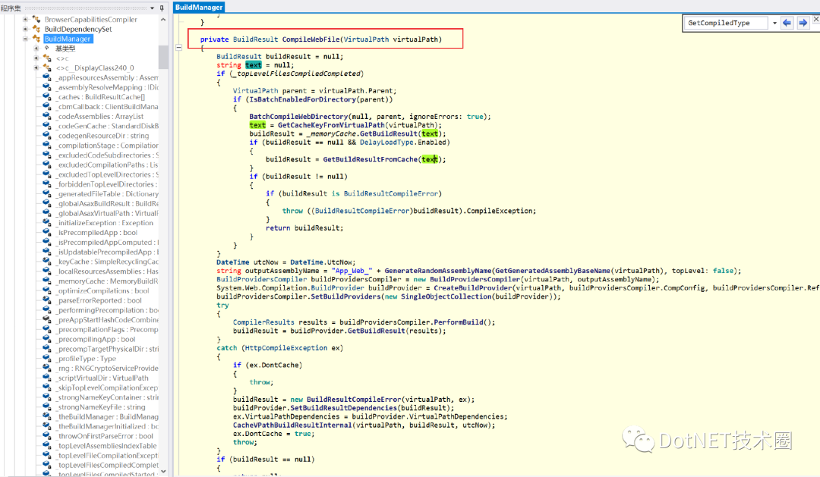The image size is (820, 477).
Task: Click the field icon beside _strongNameKeyFile
Action: 47,407
